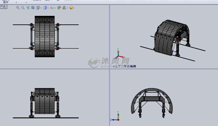This screenshot has width=218, height=126.
Task: Click the Display Style cube icon
Action: pyautogui.click(x=45, y=8)
